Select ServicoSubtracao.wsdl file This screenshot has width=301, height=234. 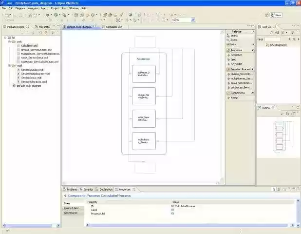(34, 81)
